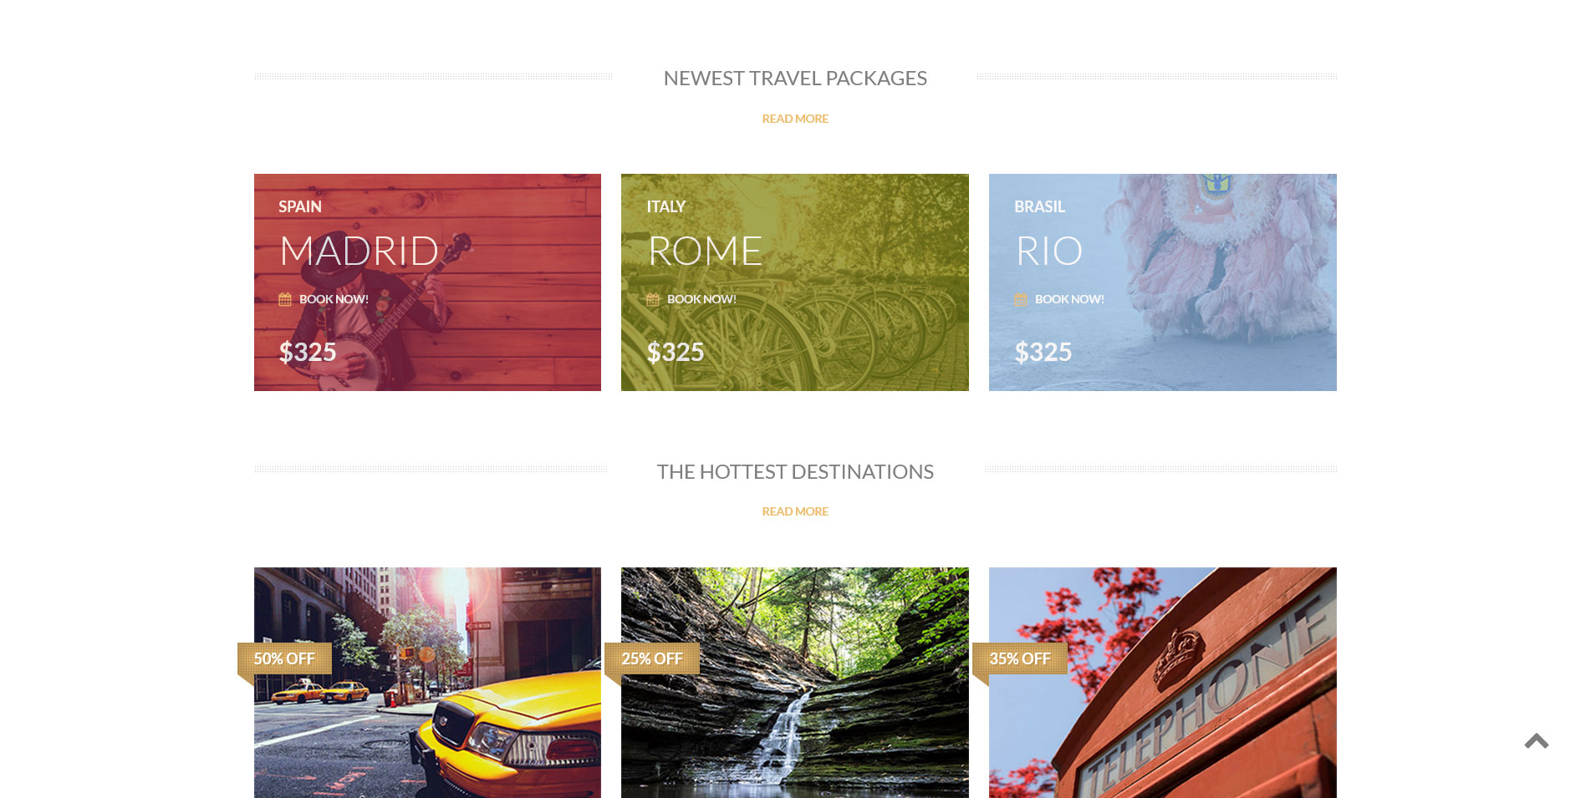1591x798 pixels.
Task: Open Read More under Newest Travel Packages
Action: click(795, 119)
